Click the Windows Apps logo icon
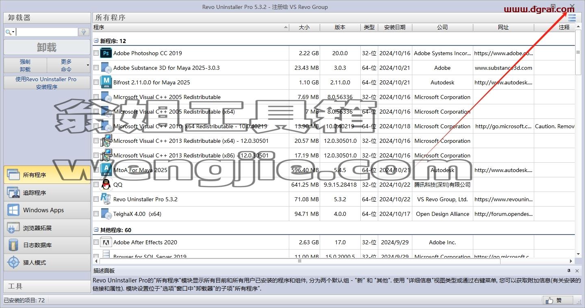 click(x=13, y=210)
